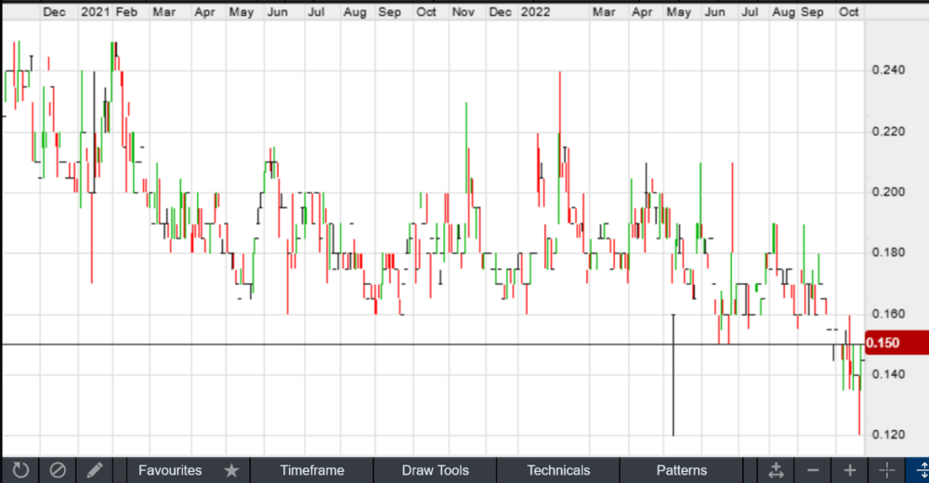
Task: Click the Feb label on the time axis
Action: pos(126,12)
